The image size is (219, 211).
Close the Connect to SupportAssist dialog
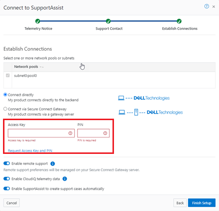[214, 6]
